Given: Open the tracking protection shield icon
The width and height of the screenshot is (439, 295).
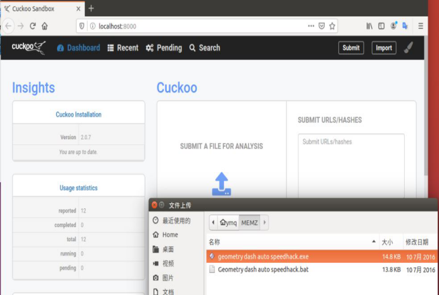Looking at the screenshot, I should point(82,26).
